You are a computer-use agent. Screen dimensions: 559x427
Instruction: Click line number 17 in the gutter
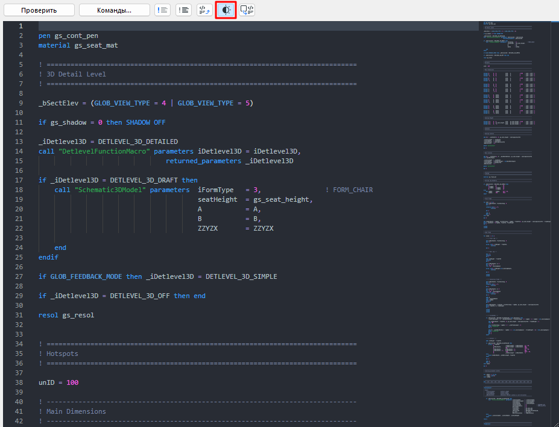point(21,180)
